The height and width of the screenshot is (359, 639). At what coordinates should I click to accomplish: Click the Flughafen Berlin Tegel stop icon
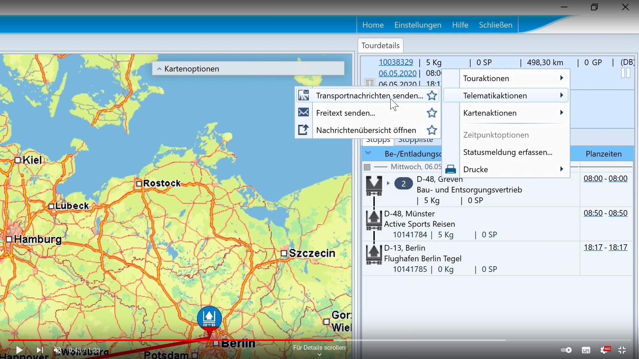(x=374, y=255)
